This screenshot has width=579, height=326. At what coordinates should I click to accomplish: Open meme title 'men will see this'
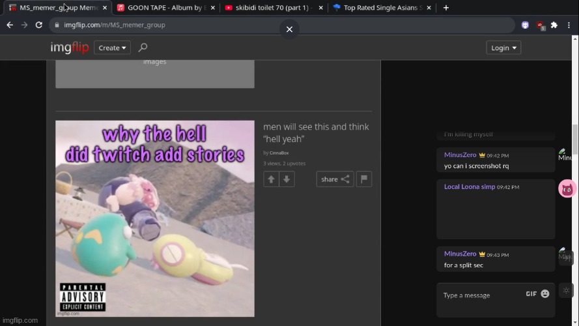click(x=316, y=133)
